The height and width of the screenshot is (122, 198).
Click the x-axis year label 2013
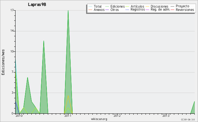pyautogui.click(x=166, y=116)
